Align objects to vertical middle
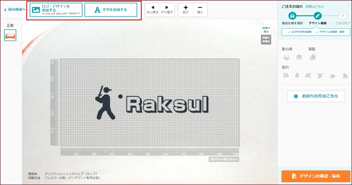 pyautogui.click(x=332, y=76)
